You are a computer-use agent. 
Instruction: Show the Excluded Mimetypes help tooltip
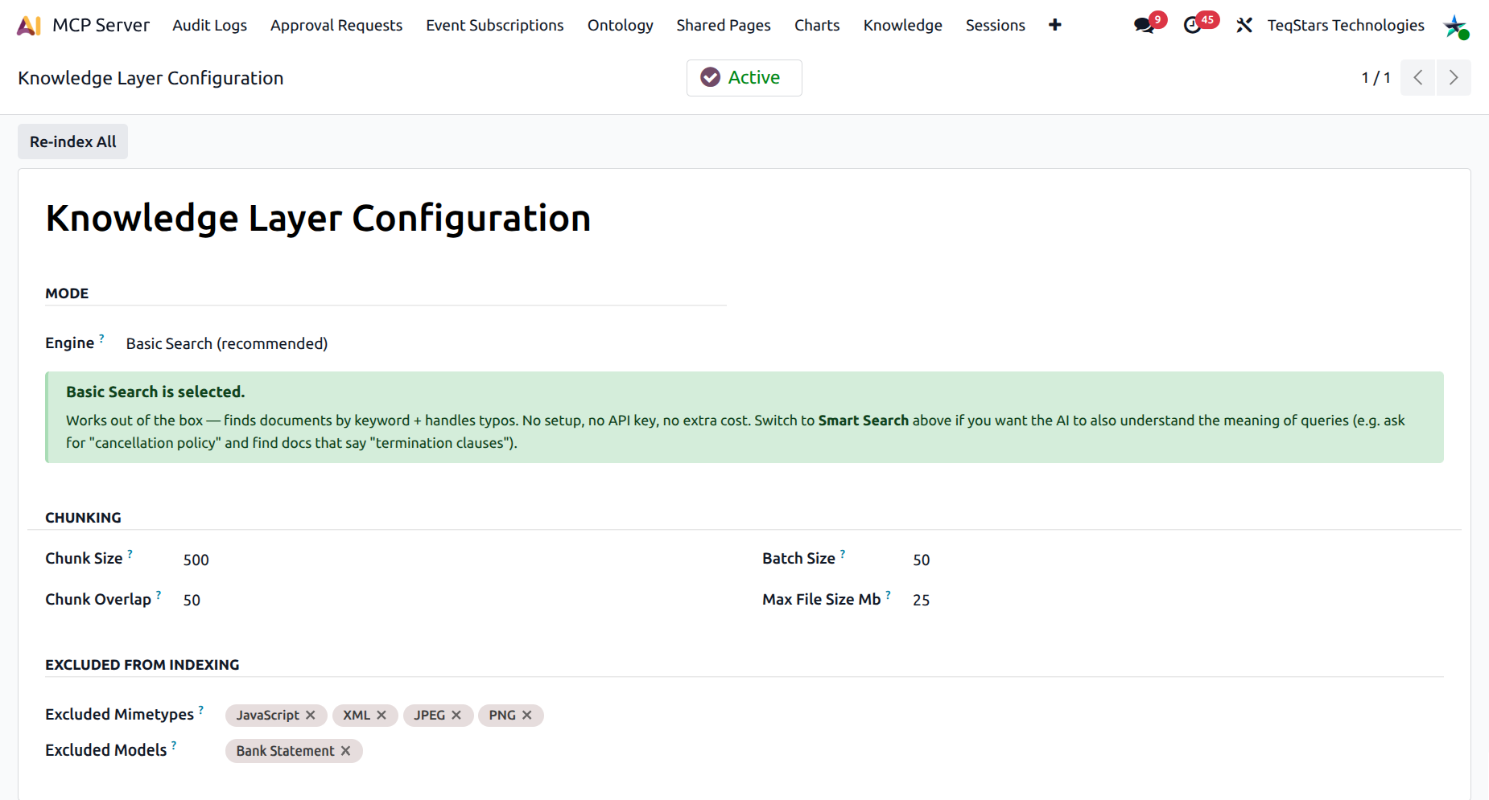pyautogui.click(x=201, y=710)
